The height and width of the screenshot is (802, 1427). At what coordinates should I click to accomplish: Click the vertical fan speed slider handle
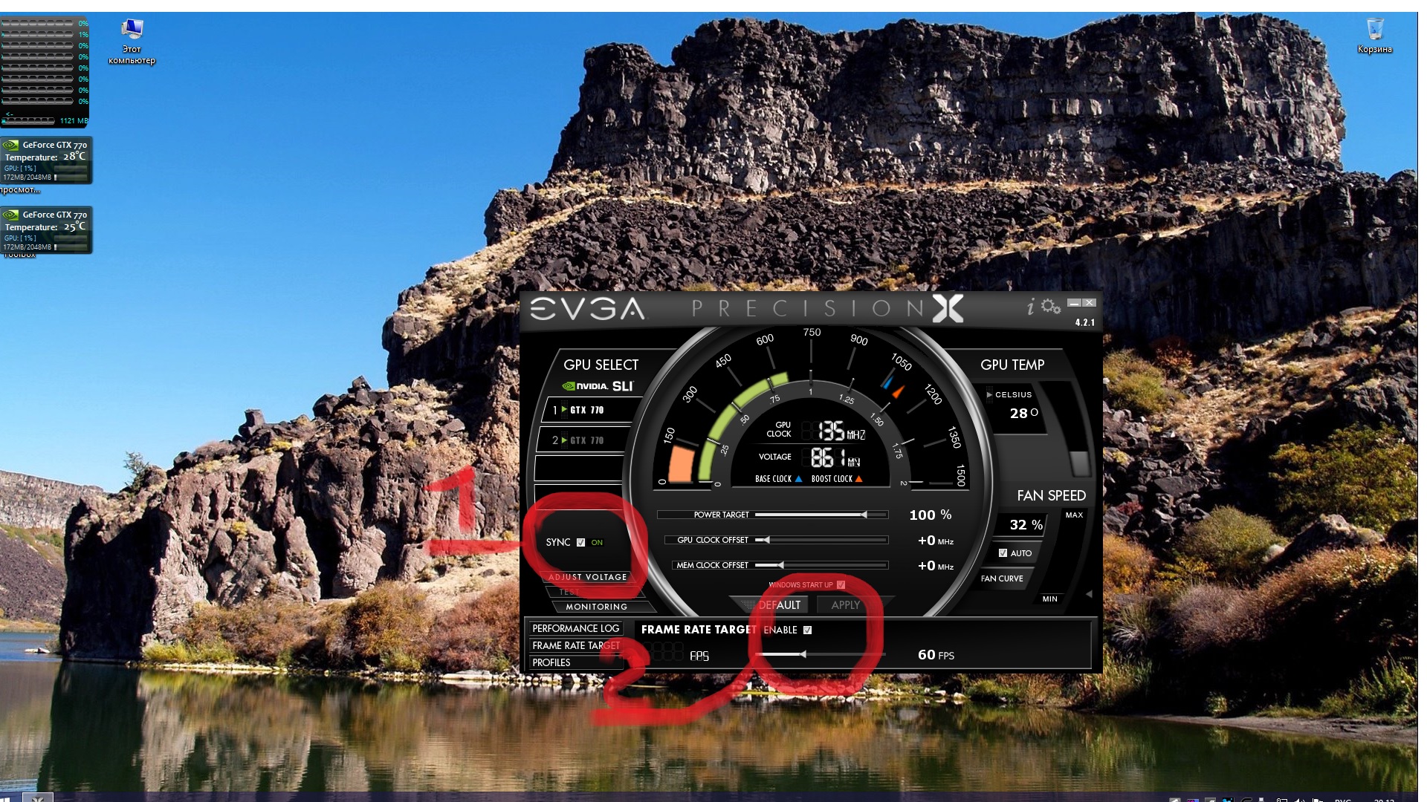click(1079, 463)
